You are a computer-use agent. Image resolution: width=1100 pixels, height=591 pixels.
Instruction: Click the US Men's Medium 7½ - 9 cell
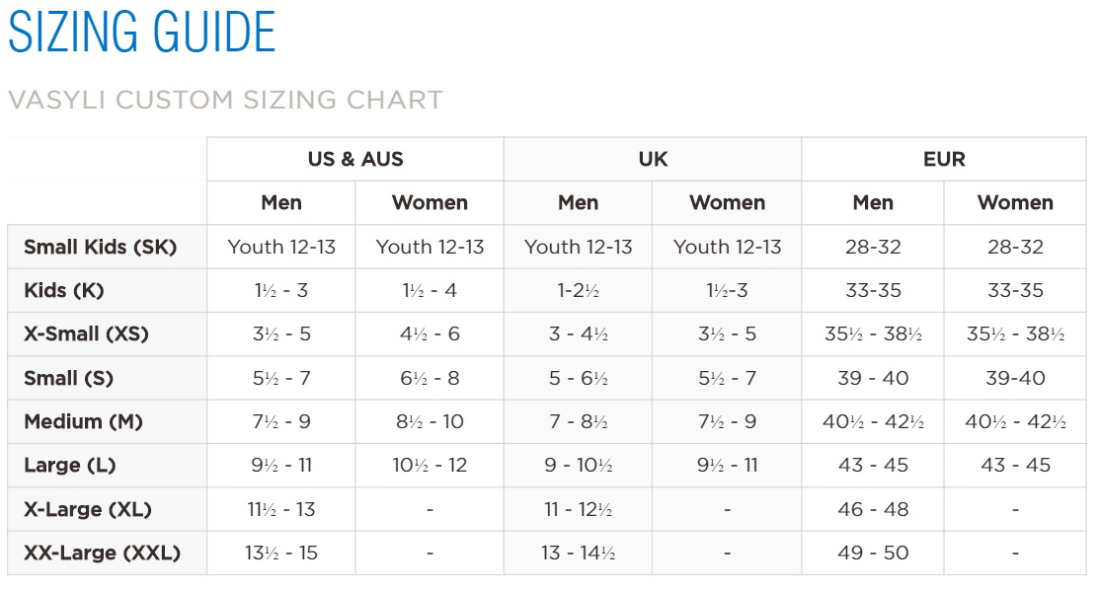point(281,421)
